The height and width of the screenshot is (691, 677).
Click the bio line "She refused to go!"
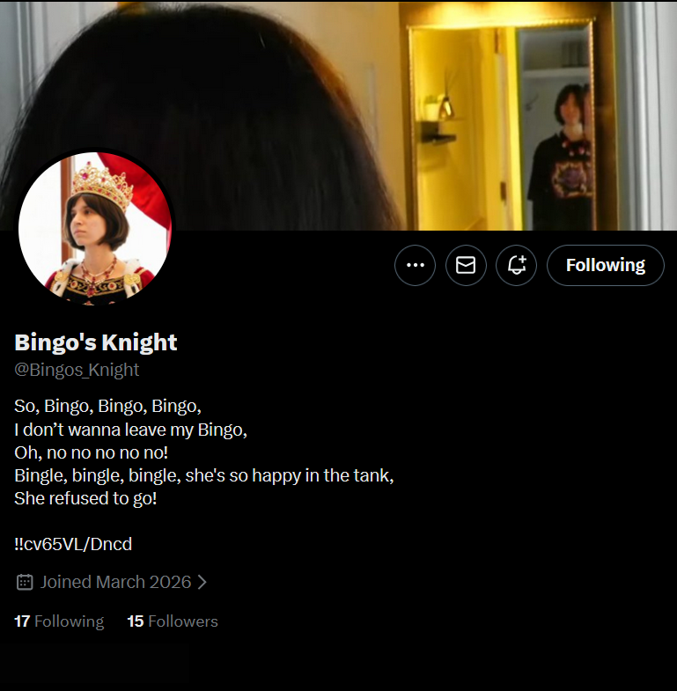[x=85, y=498]
